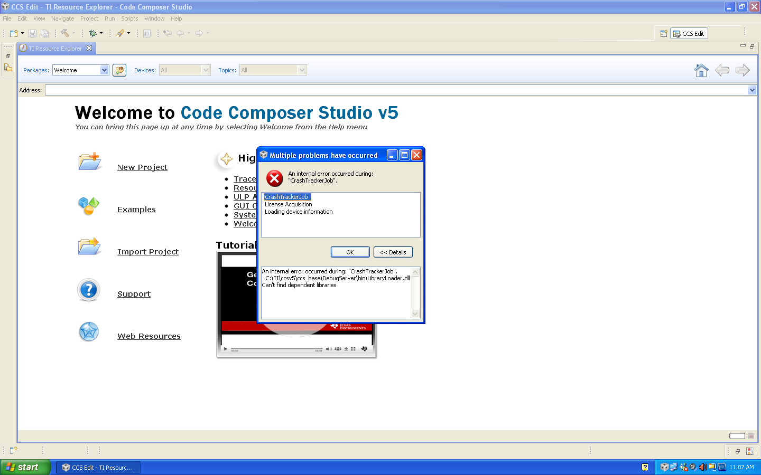The width and height of the screenshot is (761, 475).
Task: Open the Web Resources link
Action: pos(149,336)
